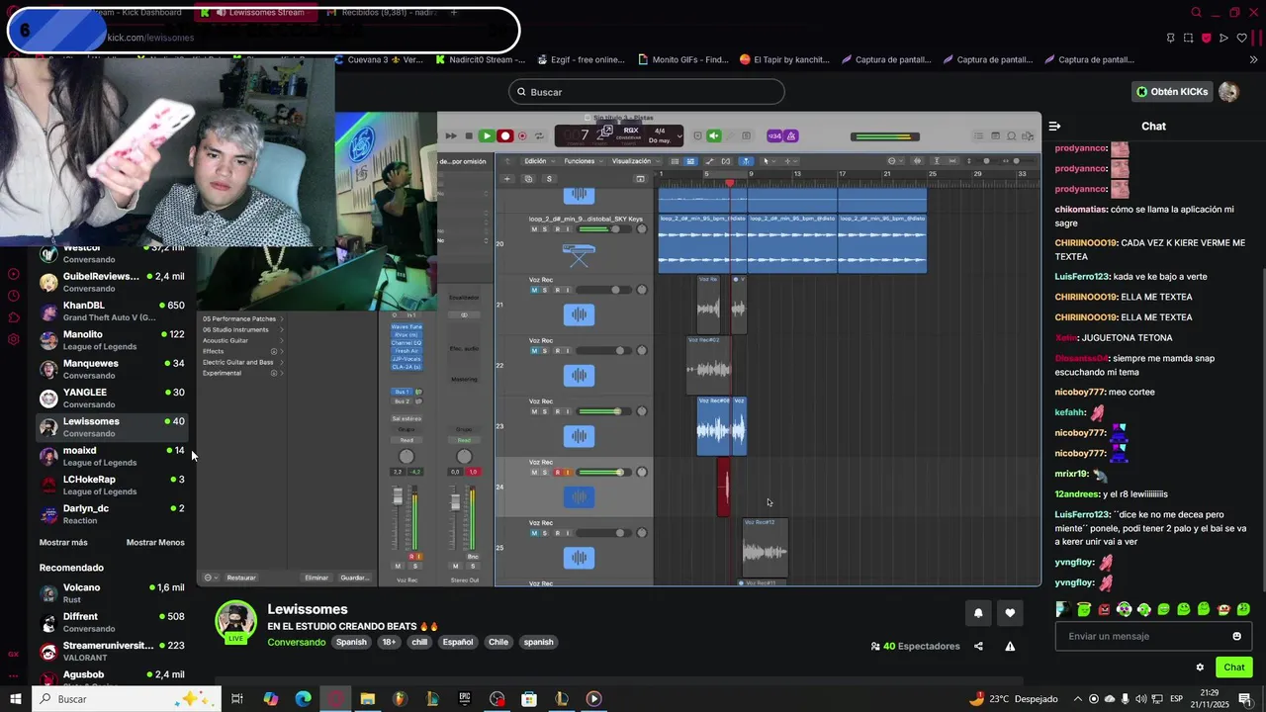Open El Tapir by kanchit bookmark
1266x712 pixels.
point(784,59)
